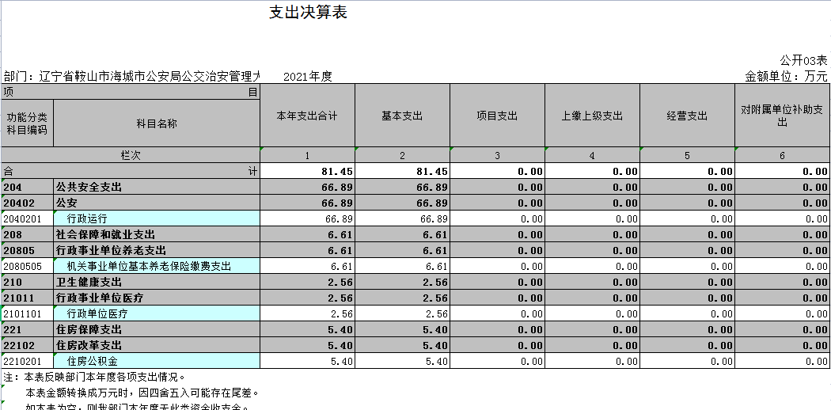The height and width of the screenshot is (410, 831).
Task: Select the 公安 name cell
Action: 157,203
